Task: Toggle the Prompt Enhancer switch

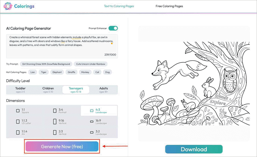Action: point(113,28)
